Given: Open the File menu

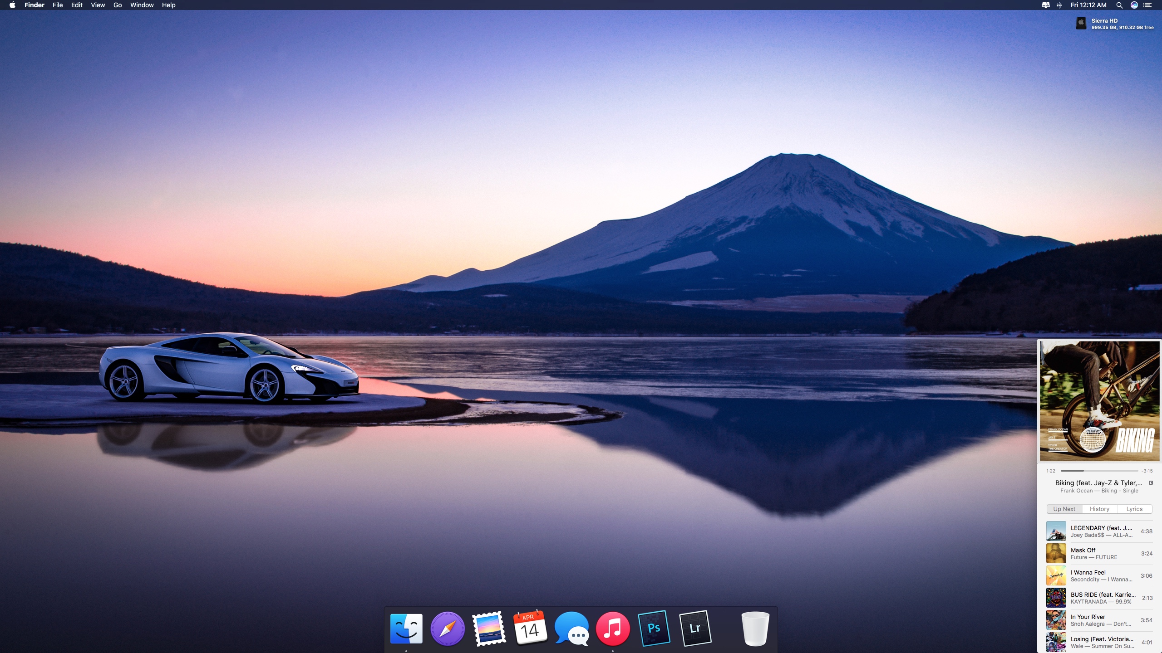Looking at the screenshot, I should pos(58,5).
